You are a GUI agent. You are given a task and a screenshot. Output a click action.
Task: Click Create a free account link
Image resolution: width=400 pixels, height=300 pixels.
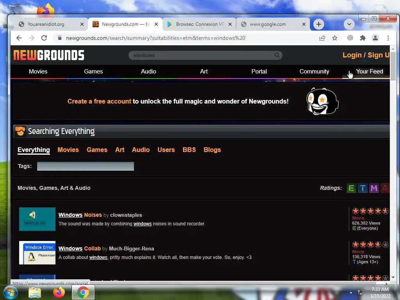point(99,101)
